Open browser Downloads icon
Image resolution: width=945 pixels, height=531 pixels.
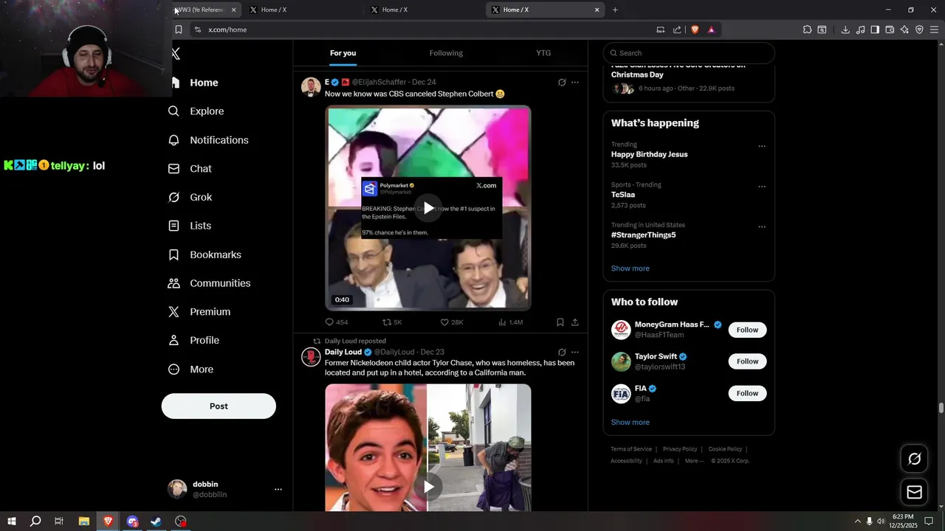click(x=845, y=29)
